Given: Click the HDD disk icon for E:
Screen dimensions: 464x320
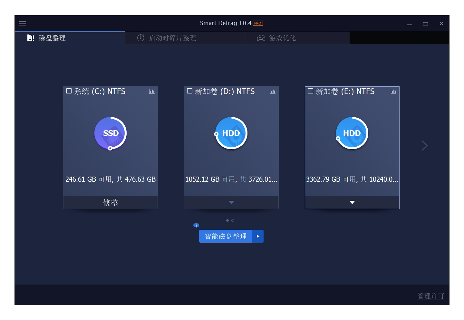Looking at the screenshot, I should click(x=352, y=133).
